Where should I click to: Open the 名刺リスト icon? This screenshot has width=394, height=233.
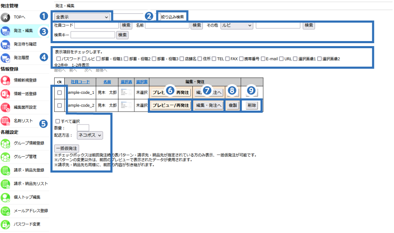pos(5,121)
